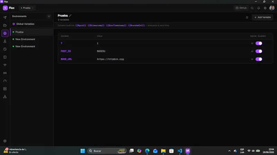
Task: Click the Value column header
Action: coord(99,36)
